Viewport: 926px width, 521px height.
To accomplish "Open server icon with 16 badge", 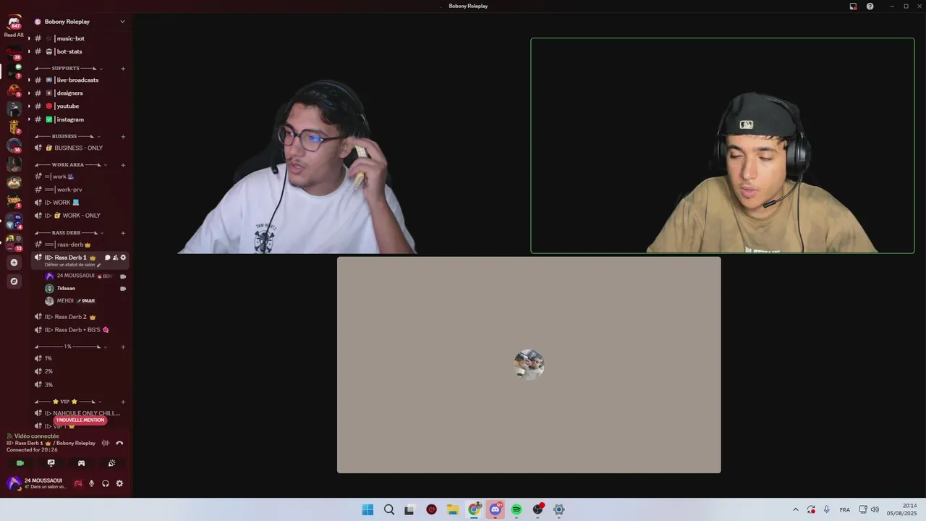I will tap(14, 145).
